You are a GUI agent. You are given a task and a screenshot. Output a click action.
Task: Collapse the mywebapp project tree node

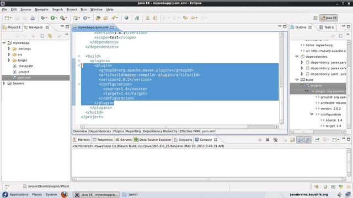point(4,43)
